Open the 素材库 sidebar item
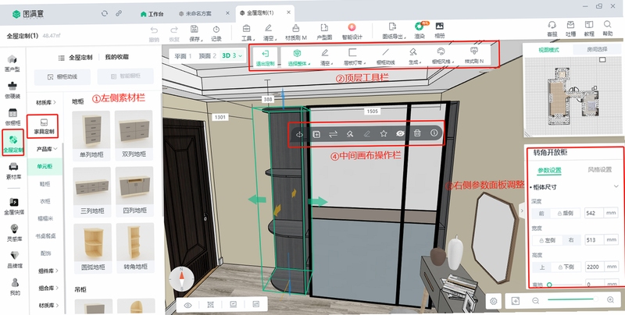 coord(13,171)
